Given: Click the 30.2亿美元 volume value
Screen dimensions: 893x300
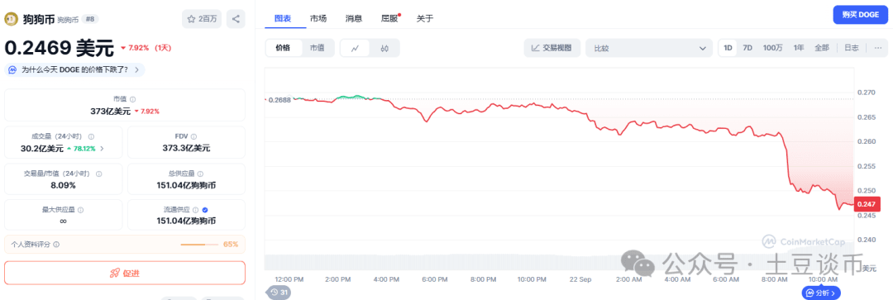Looking at the screenshot, I should click(43, 148).
